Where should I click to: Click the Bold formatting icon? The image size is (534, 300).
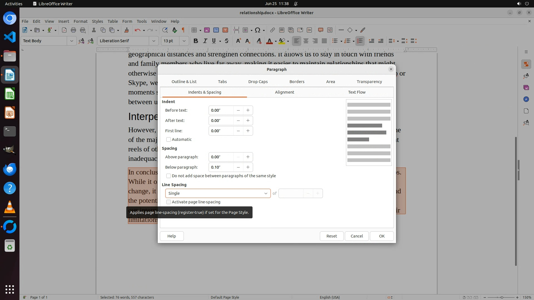196,41
